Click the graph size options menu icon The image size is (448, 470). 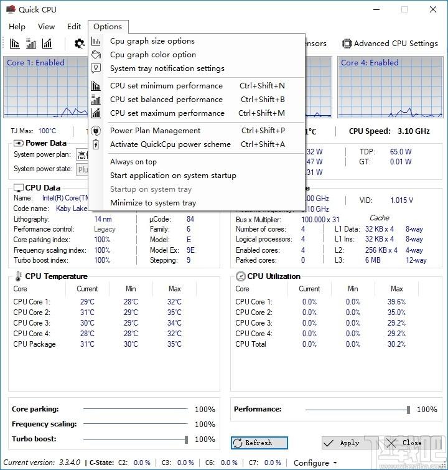click(96, 41)
